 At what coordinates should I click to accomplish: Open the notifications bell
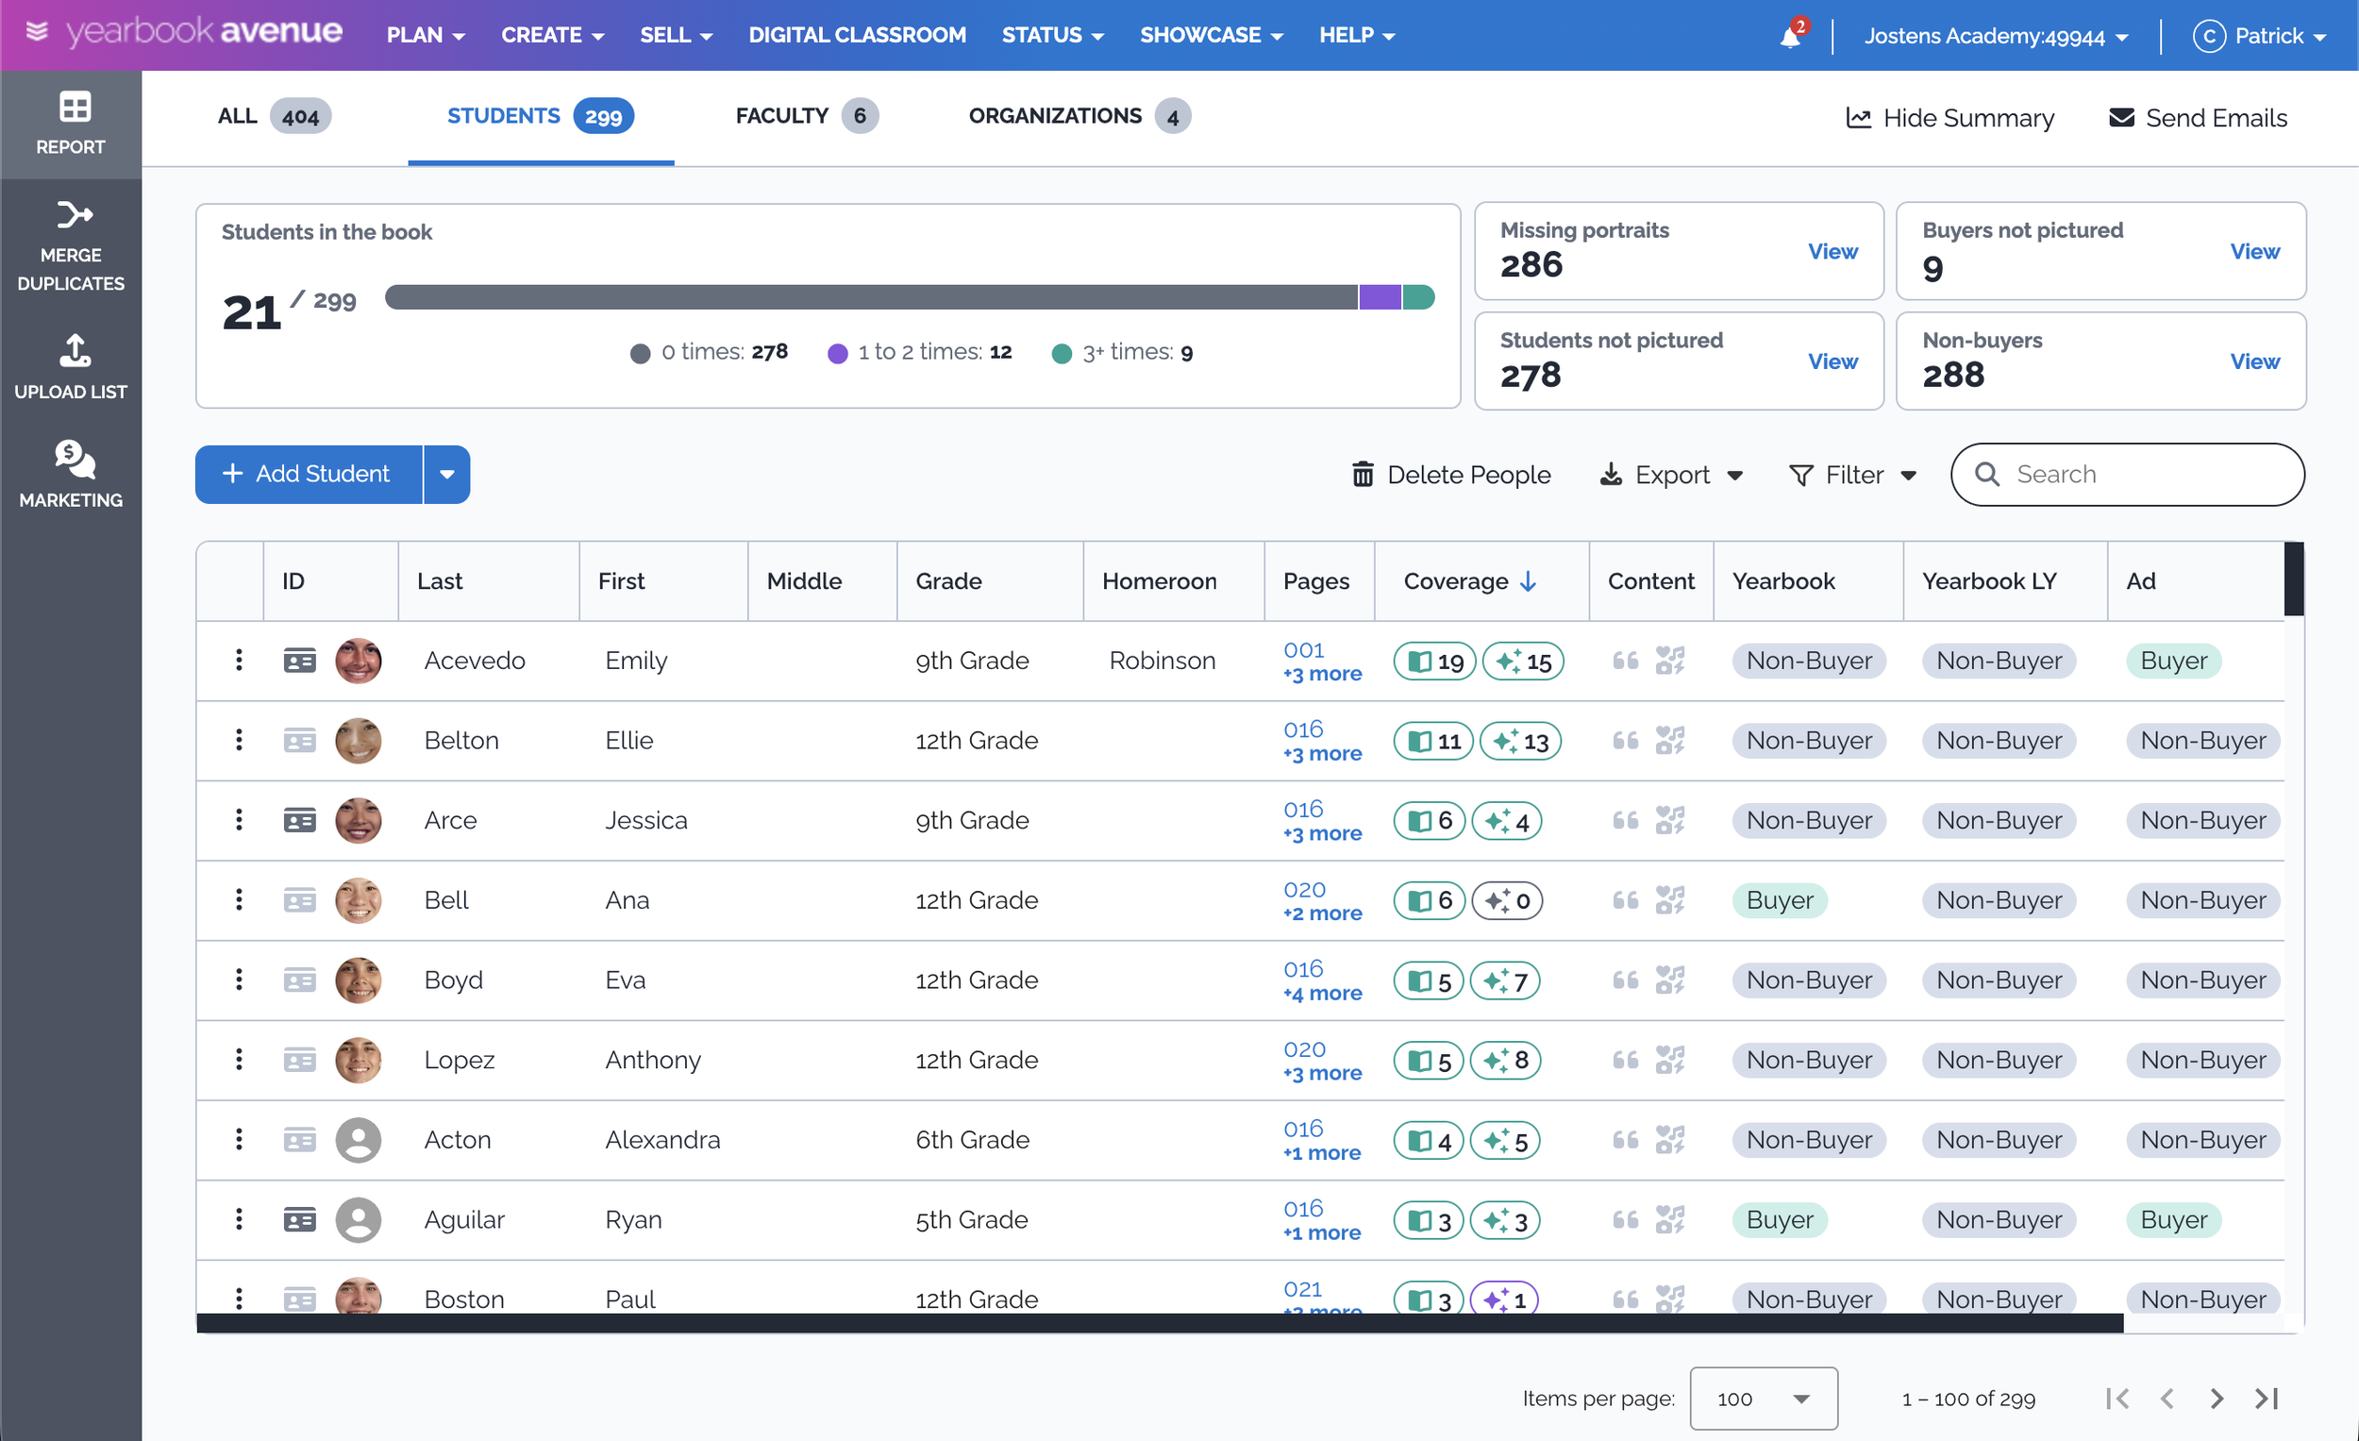[x=1790, y=36]
